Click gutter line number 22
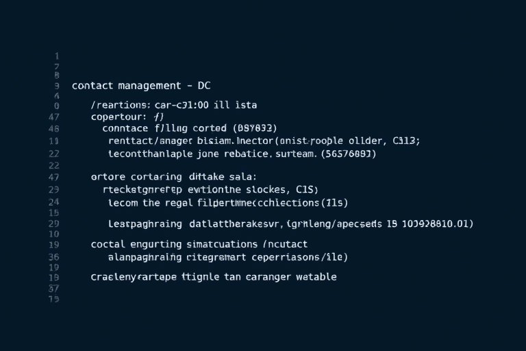526x351 pixels. tap(55, 154)
